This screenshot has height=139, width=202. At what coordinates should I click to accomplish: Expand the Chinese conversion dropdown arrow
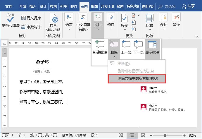coord(88,29)
